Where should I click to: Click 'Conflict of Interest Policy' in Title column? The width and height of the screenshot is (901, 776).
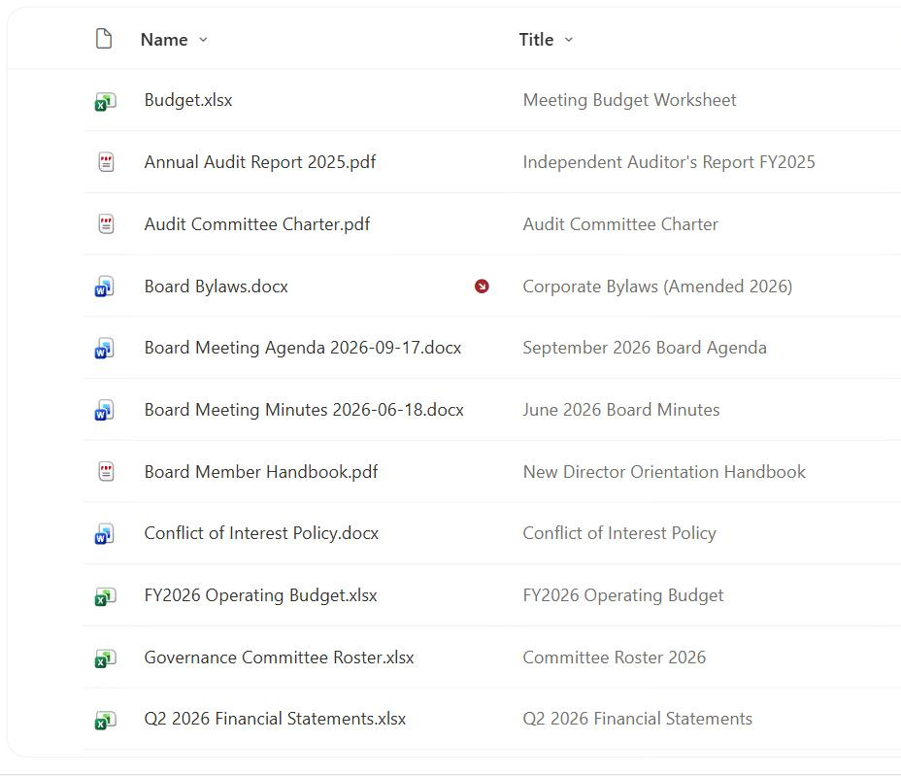coord(619,533)
